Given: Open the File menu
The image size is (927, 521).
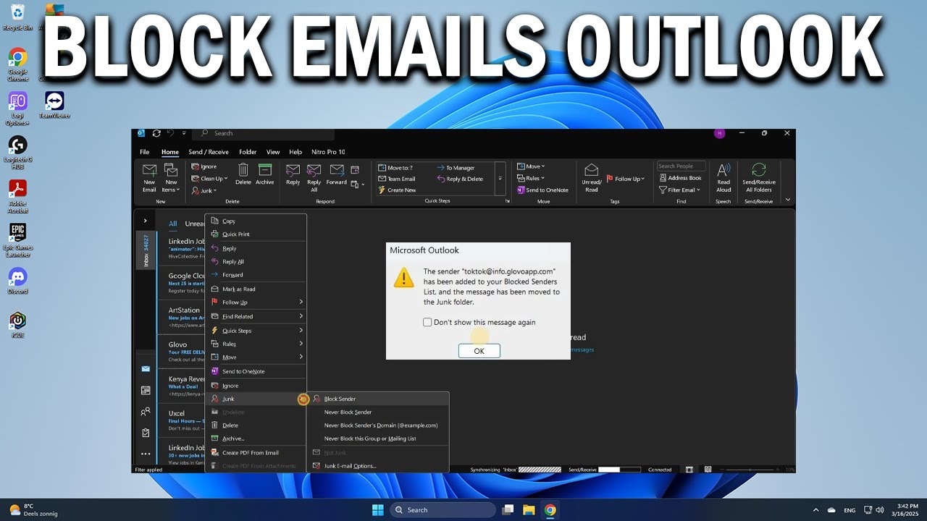Looking at the screenshot, I should pyautogui.click(x=145, y=152).
